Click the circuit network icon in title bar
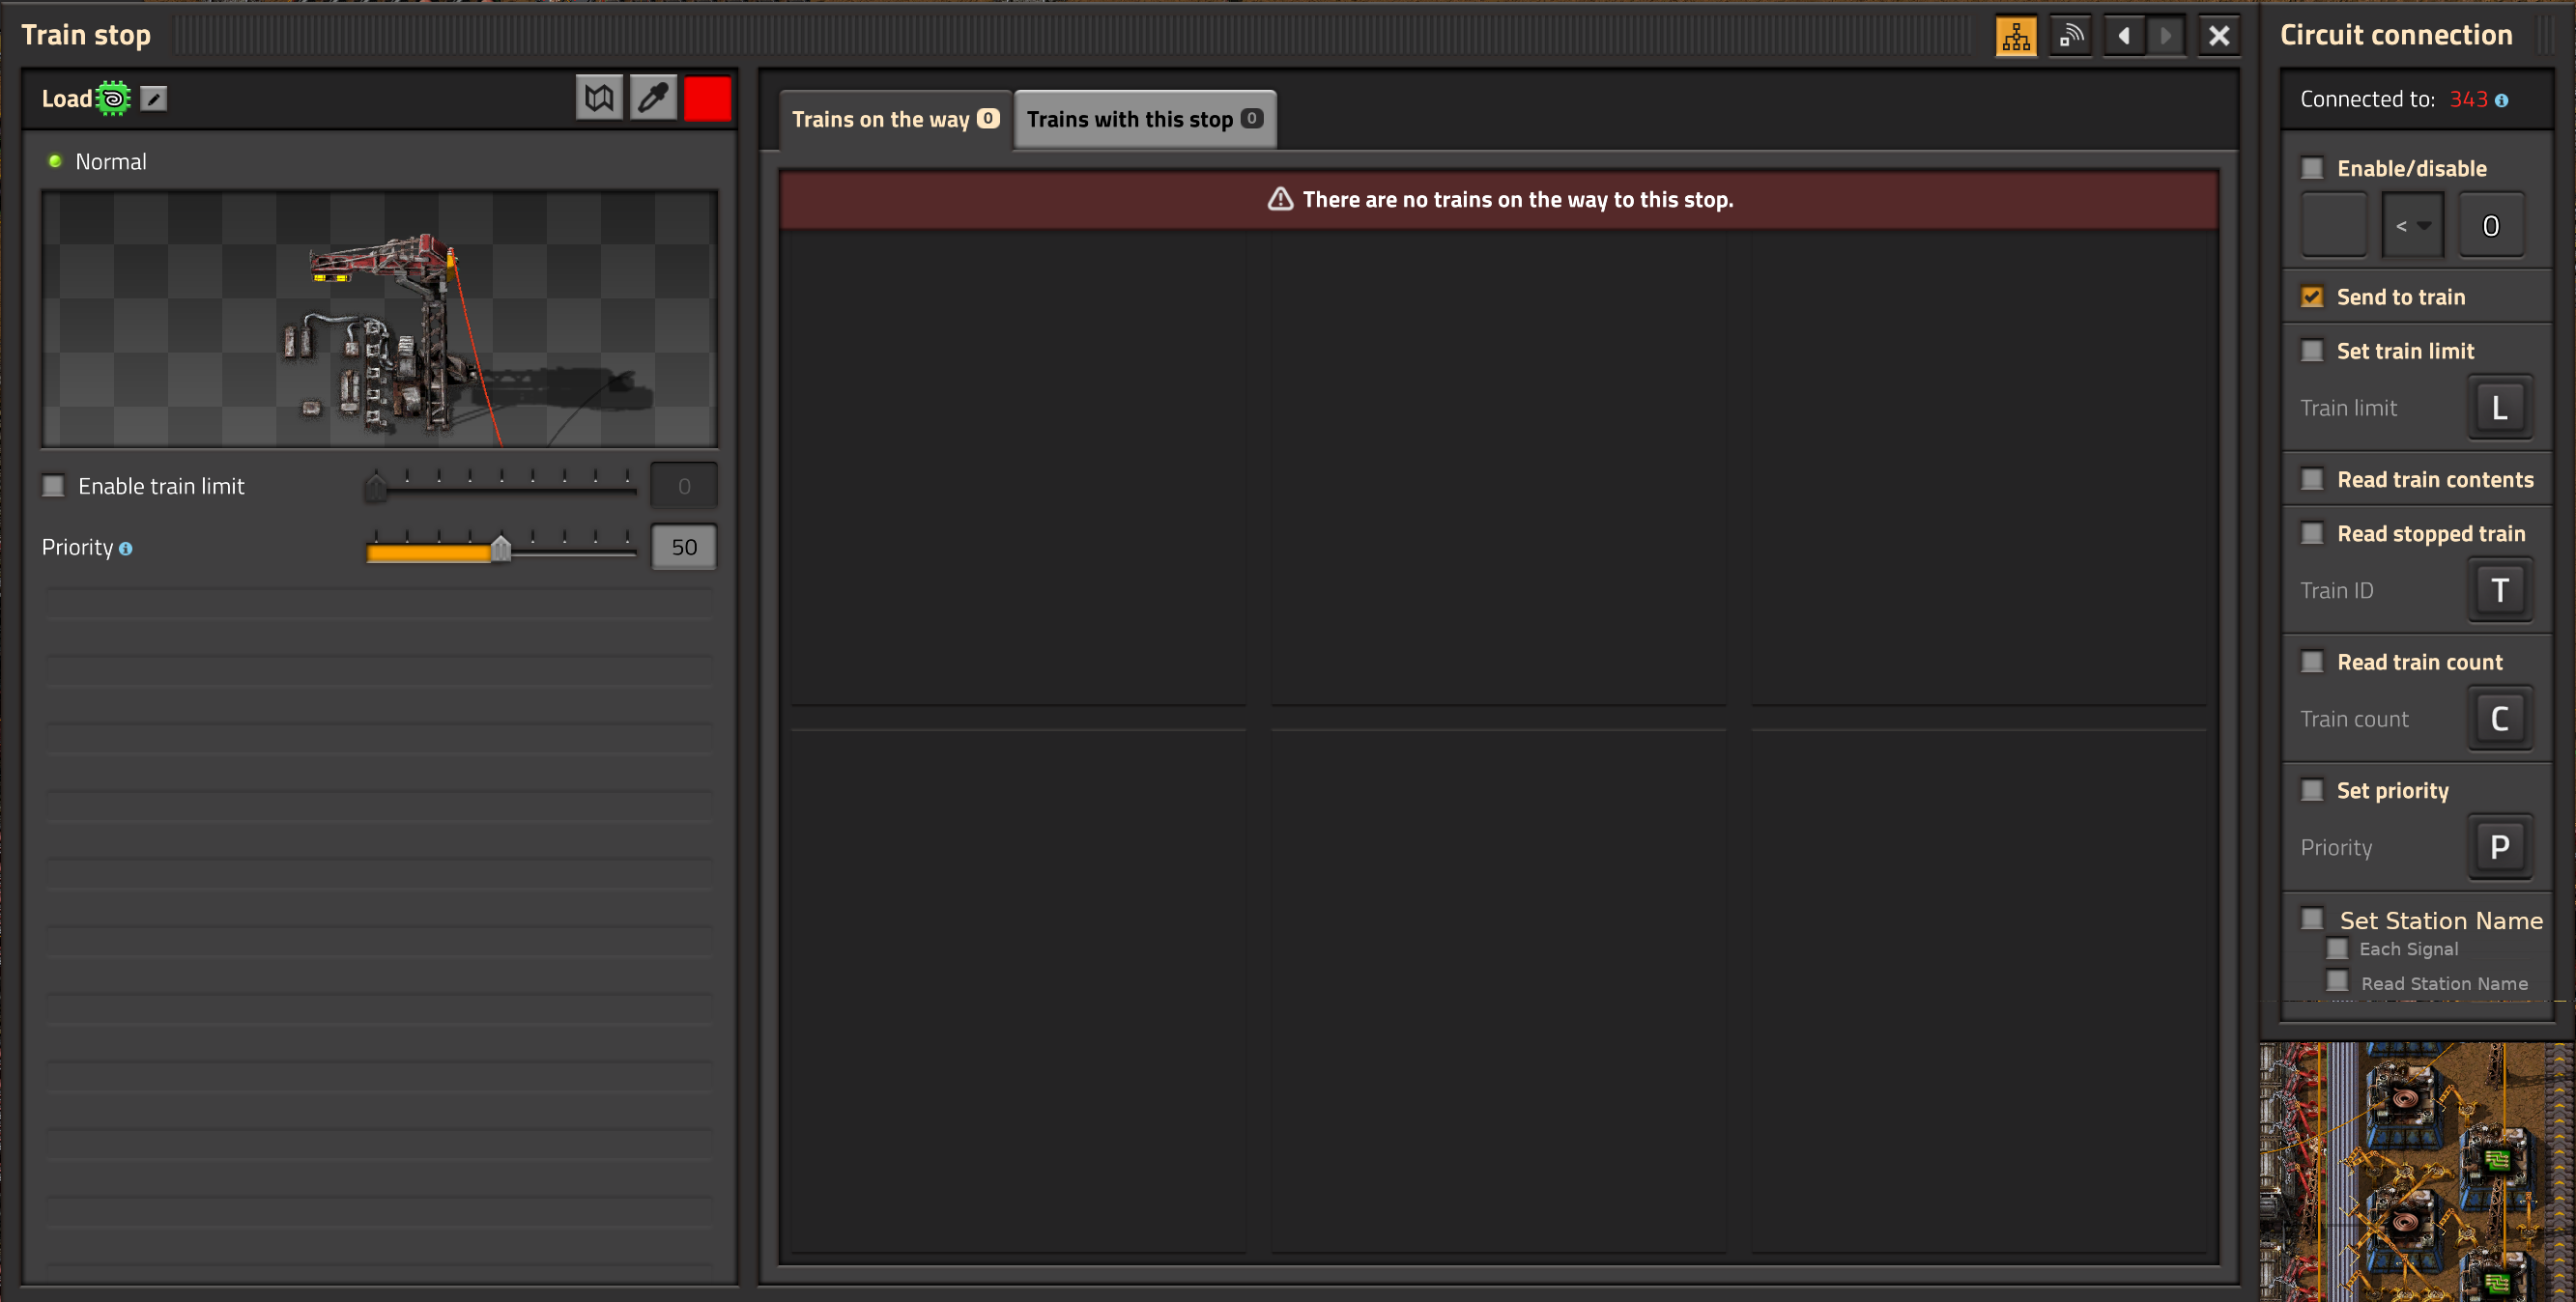The image size is (2576, 1302). click(x=2015, y=36)
